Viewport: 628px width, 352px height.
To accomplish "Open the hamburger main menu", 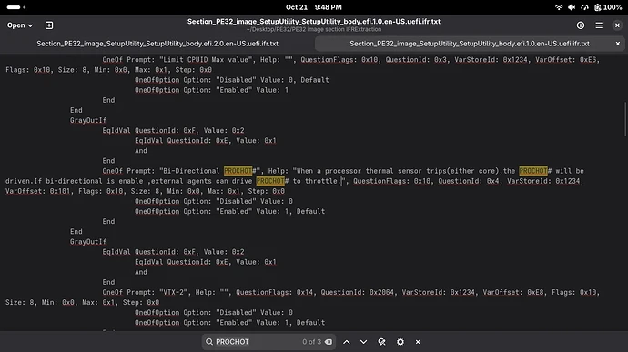I will (599, 25).
